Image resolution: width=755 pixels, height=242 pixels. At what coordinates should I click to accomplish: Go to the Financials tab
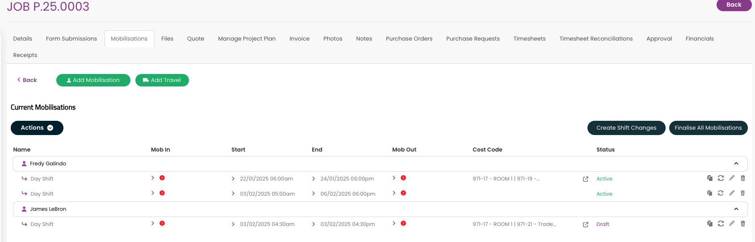[699, 39]
